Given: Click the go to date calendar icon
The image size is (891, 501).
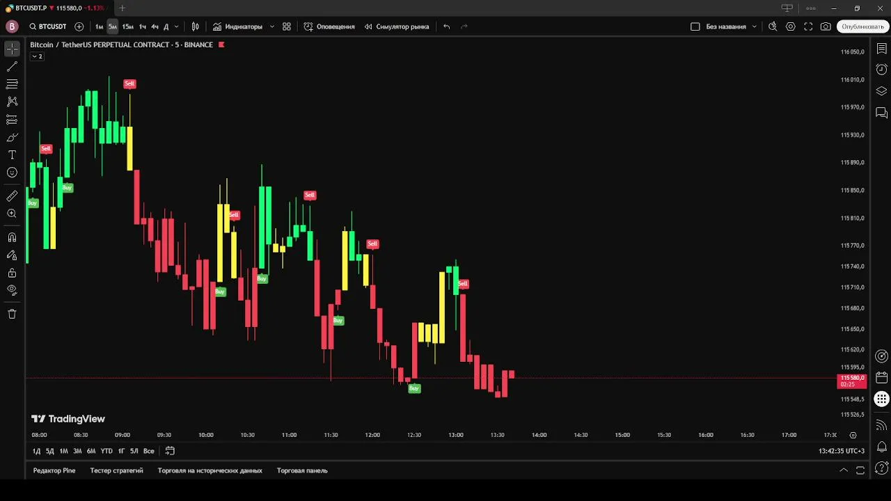Looking at the screenshot, I should click(x=170, y=451).
